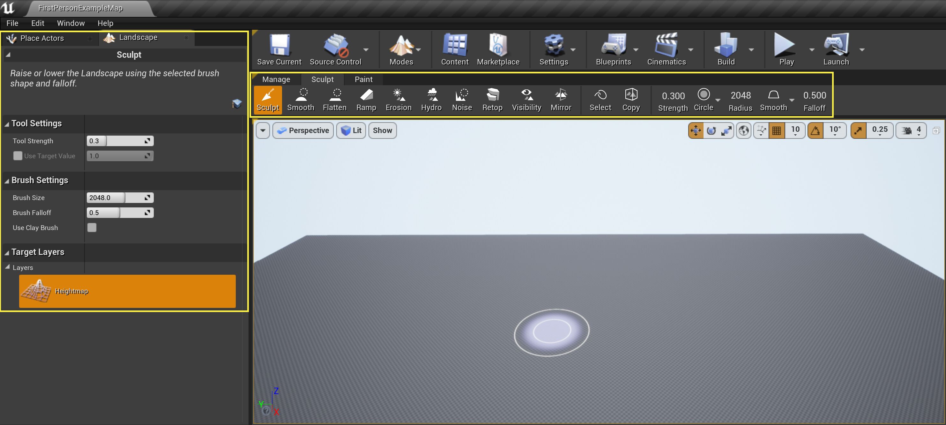Enable the Use Target Value checkbox
This screenshot has width=946, height=425.
click(x=18, y=156)
